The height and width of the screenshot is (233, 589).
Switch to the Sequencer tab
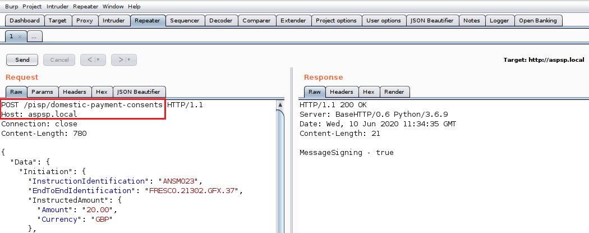(185, 21)
